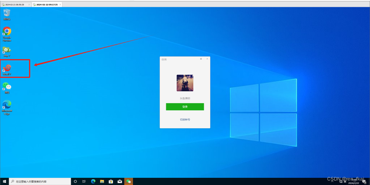Open the Google Chrome desktop shortcut
The width and height of the screenshot is (370, 185).
click(x=7, y=34)
